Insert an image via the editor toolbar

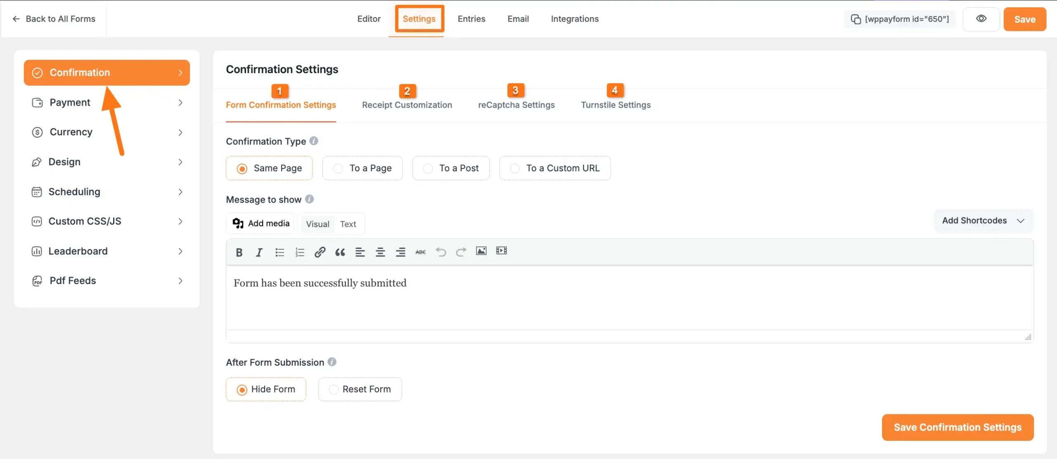click(481, 251)
